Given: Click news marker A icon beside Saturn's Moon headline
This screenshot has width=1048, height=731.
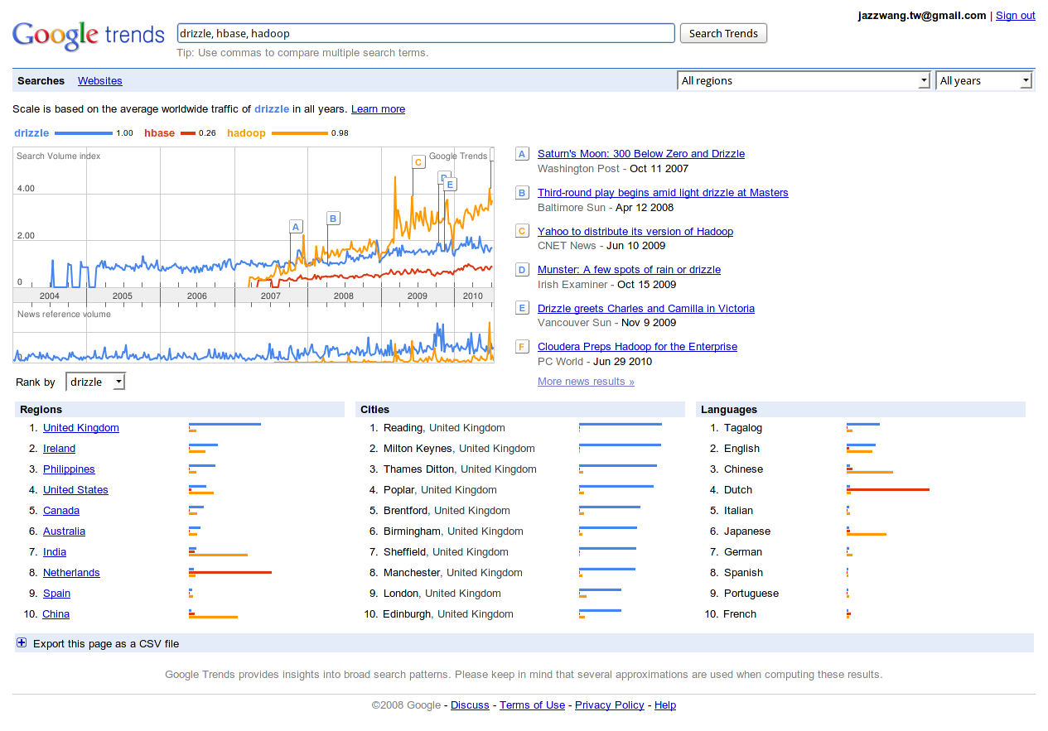Looking at the screenshot, I should pos(522,154).
